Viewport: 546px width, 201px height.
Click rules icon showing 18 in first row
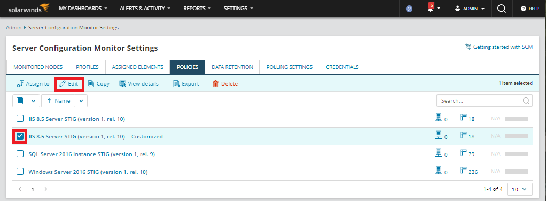pyautogui.click(x=463, y=118)
